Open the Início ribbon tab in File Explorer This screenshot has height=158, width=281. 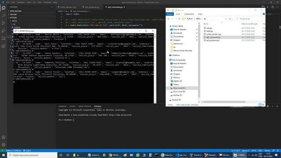pos(178,14)
